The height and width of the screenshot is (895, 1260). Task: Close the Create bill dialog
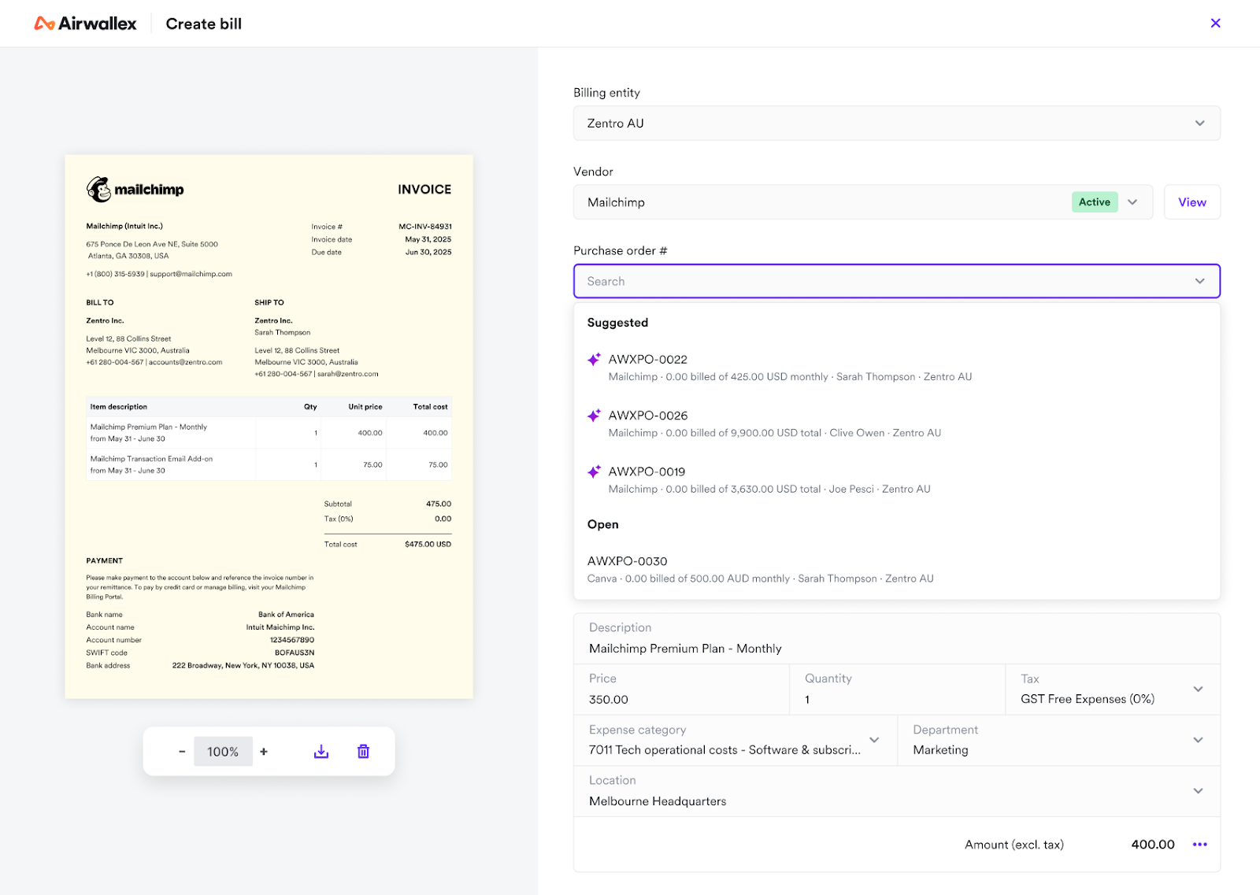pos(1215,23)
